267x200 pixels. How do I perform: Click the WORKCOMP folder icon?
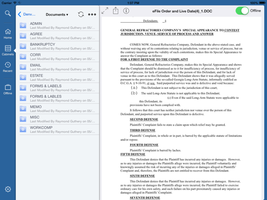[x=23, y=129]
